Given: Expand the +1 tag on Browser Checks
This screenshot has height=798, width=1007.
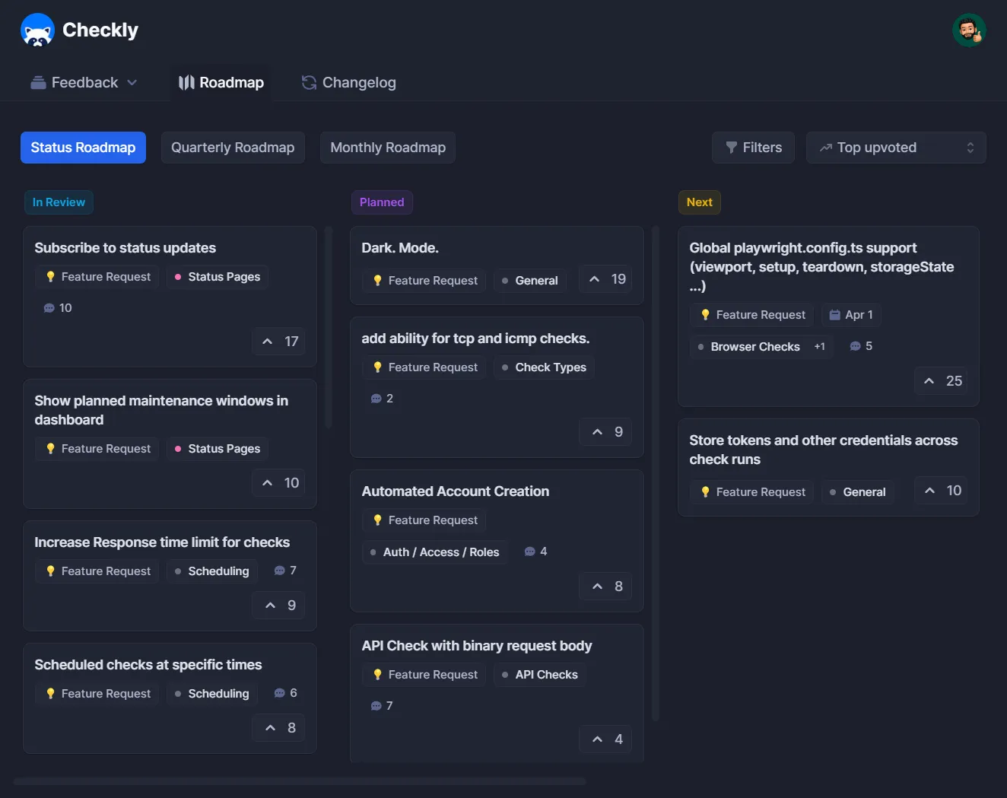Looking at the screenshot, I should click(x=820, y=346).
